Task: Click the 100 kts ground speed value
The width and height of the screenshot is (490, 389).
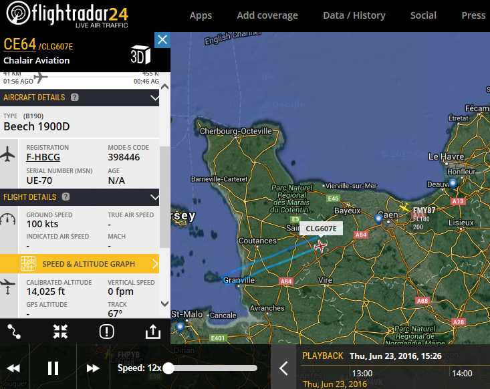Action: point(43,224)
